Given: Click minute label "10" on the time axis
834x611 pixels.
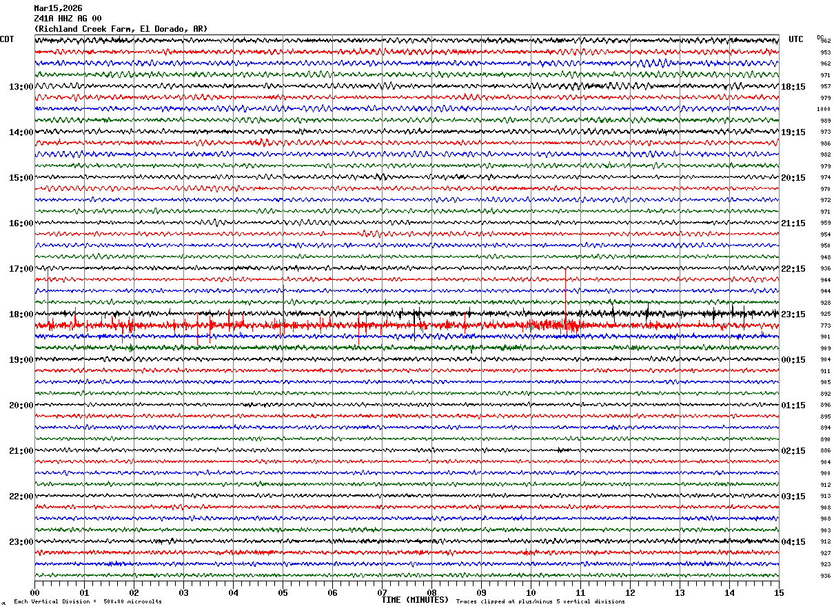Looking at the screenshot, I should pyautogui.click(x=531, y=593).
